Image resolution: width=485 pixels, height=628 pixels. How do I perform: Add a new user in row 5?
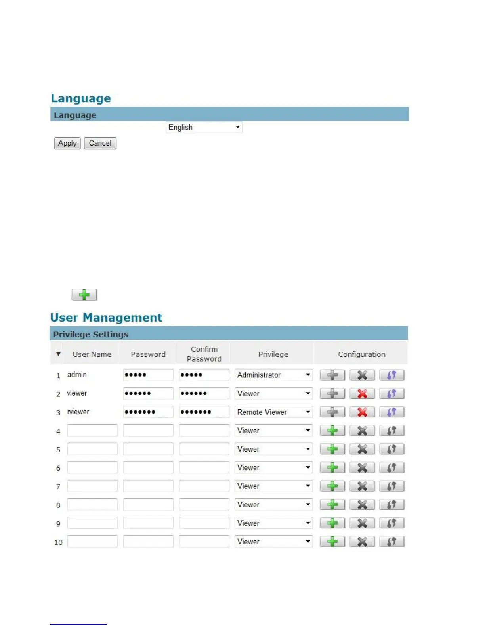click(332, 449)
